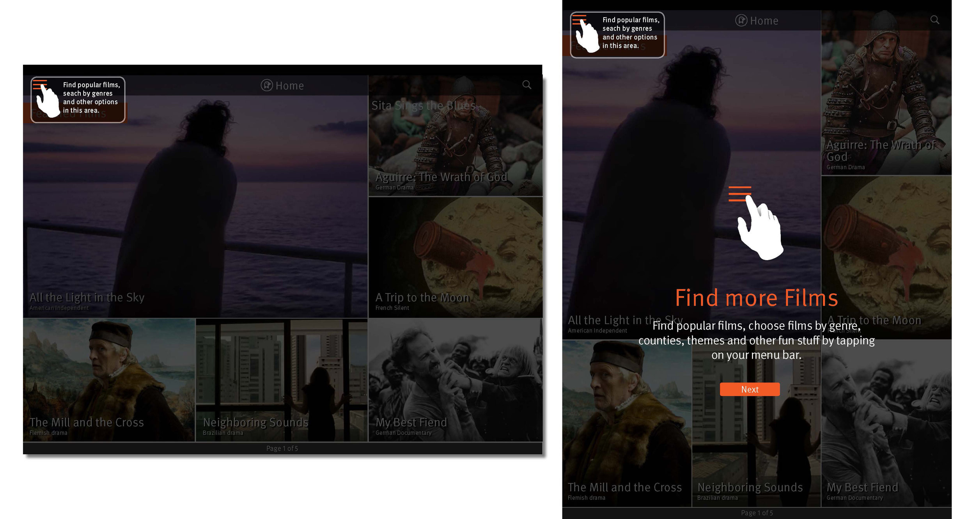Open The Mill and the Cross portrait tile

[627, 423]
